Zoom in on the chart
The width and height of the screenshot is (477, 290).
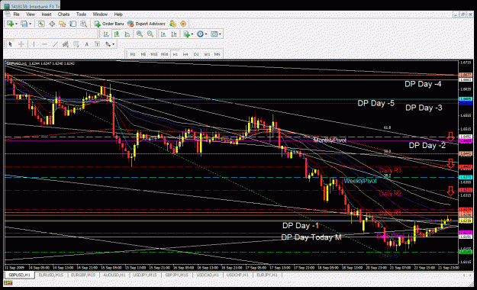140,34
